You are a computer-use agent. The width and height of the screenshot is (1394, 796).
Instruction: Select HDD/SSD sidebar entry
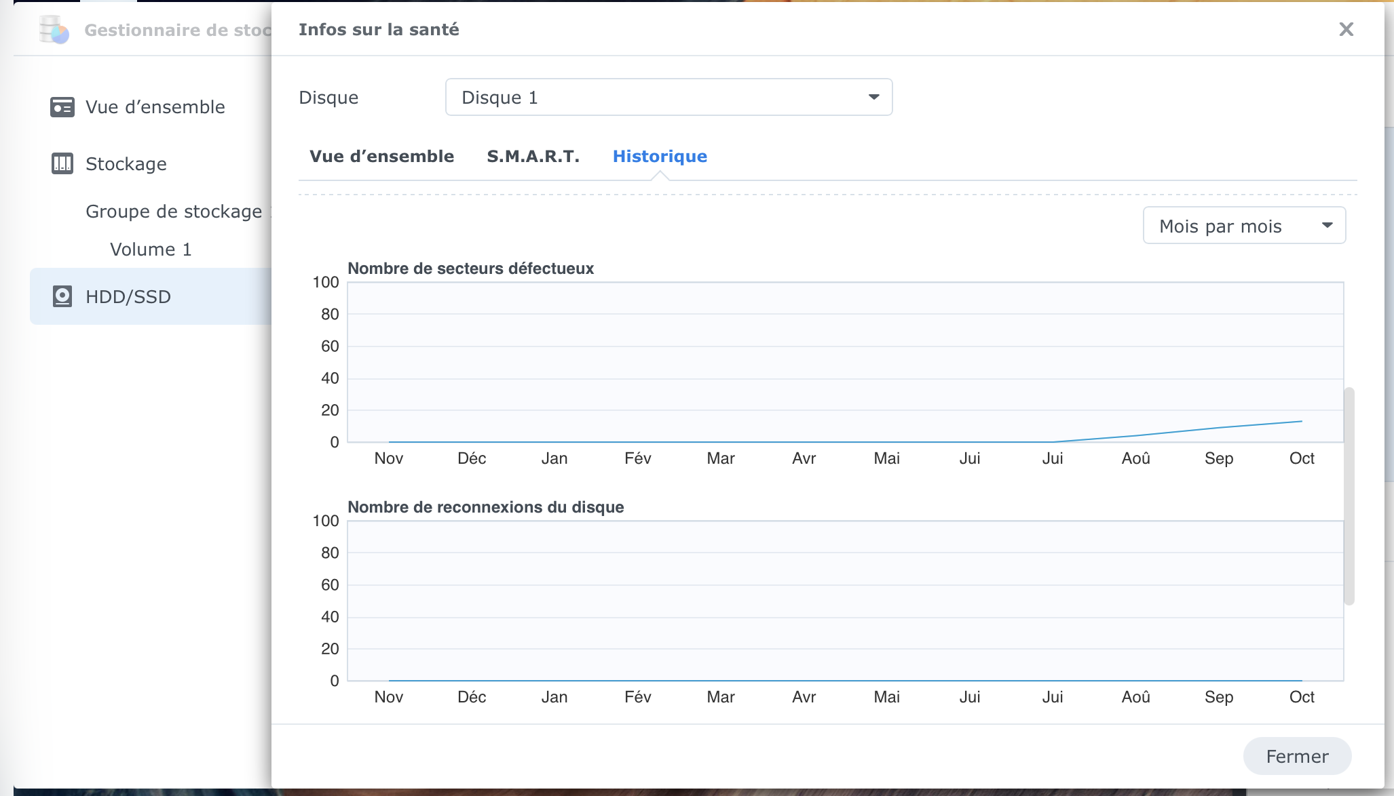click(128, 296)
